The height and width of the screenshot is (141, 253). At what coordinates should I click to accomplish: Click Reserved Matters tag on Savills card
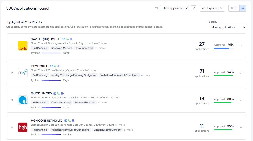pos(62,48)
